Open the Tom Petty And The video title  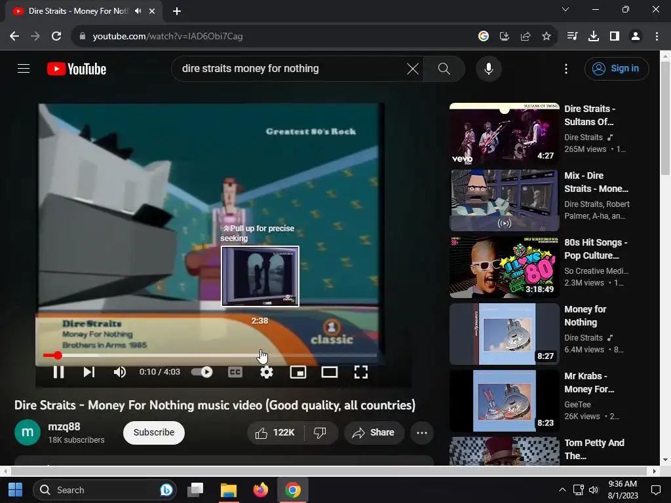click(x=594, y=449)
